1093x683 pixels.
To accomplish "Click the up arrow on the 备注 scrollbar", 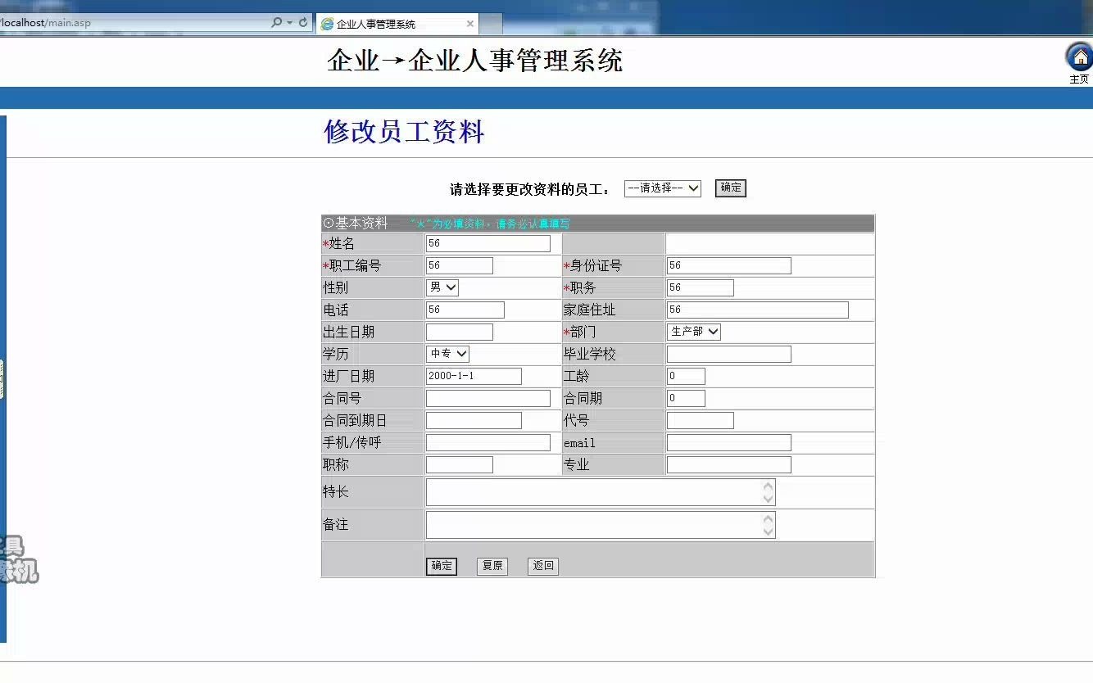I will tap(767, 517).
